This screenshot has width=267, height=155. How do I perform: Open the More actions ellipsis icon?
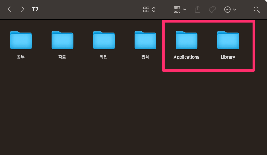click(227, 10)
